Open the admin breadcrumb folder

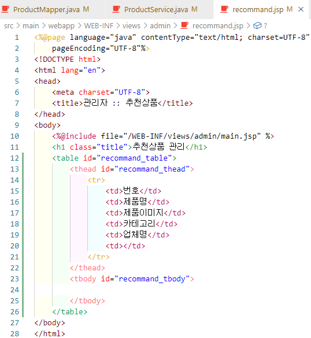(160, 26)
